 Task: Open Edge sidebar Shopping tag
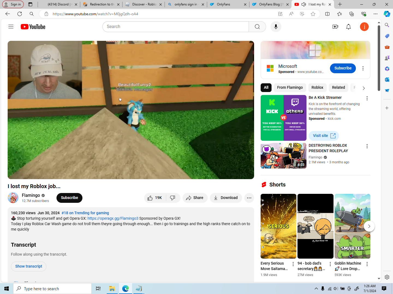coord(387,36)
